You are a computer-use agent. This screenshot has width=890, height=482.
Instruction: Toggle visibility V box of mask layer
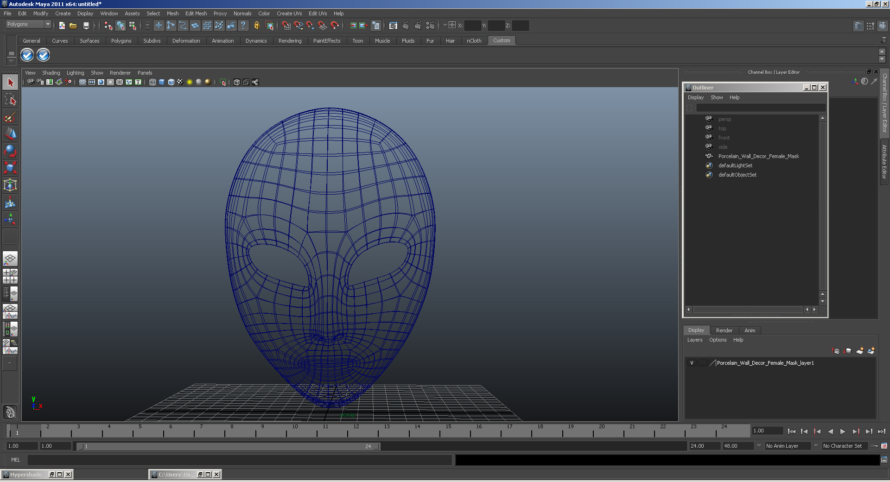(x=692, y=363)
